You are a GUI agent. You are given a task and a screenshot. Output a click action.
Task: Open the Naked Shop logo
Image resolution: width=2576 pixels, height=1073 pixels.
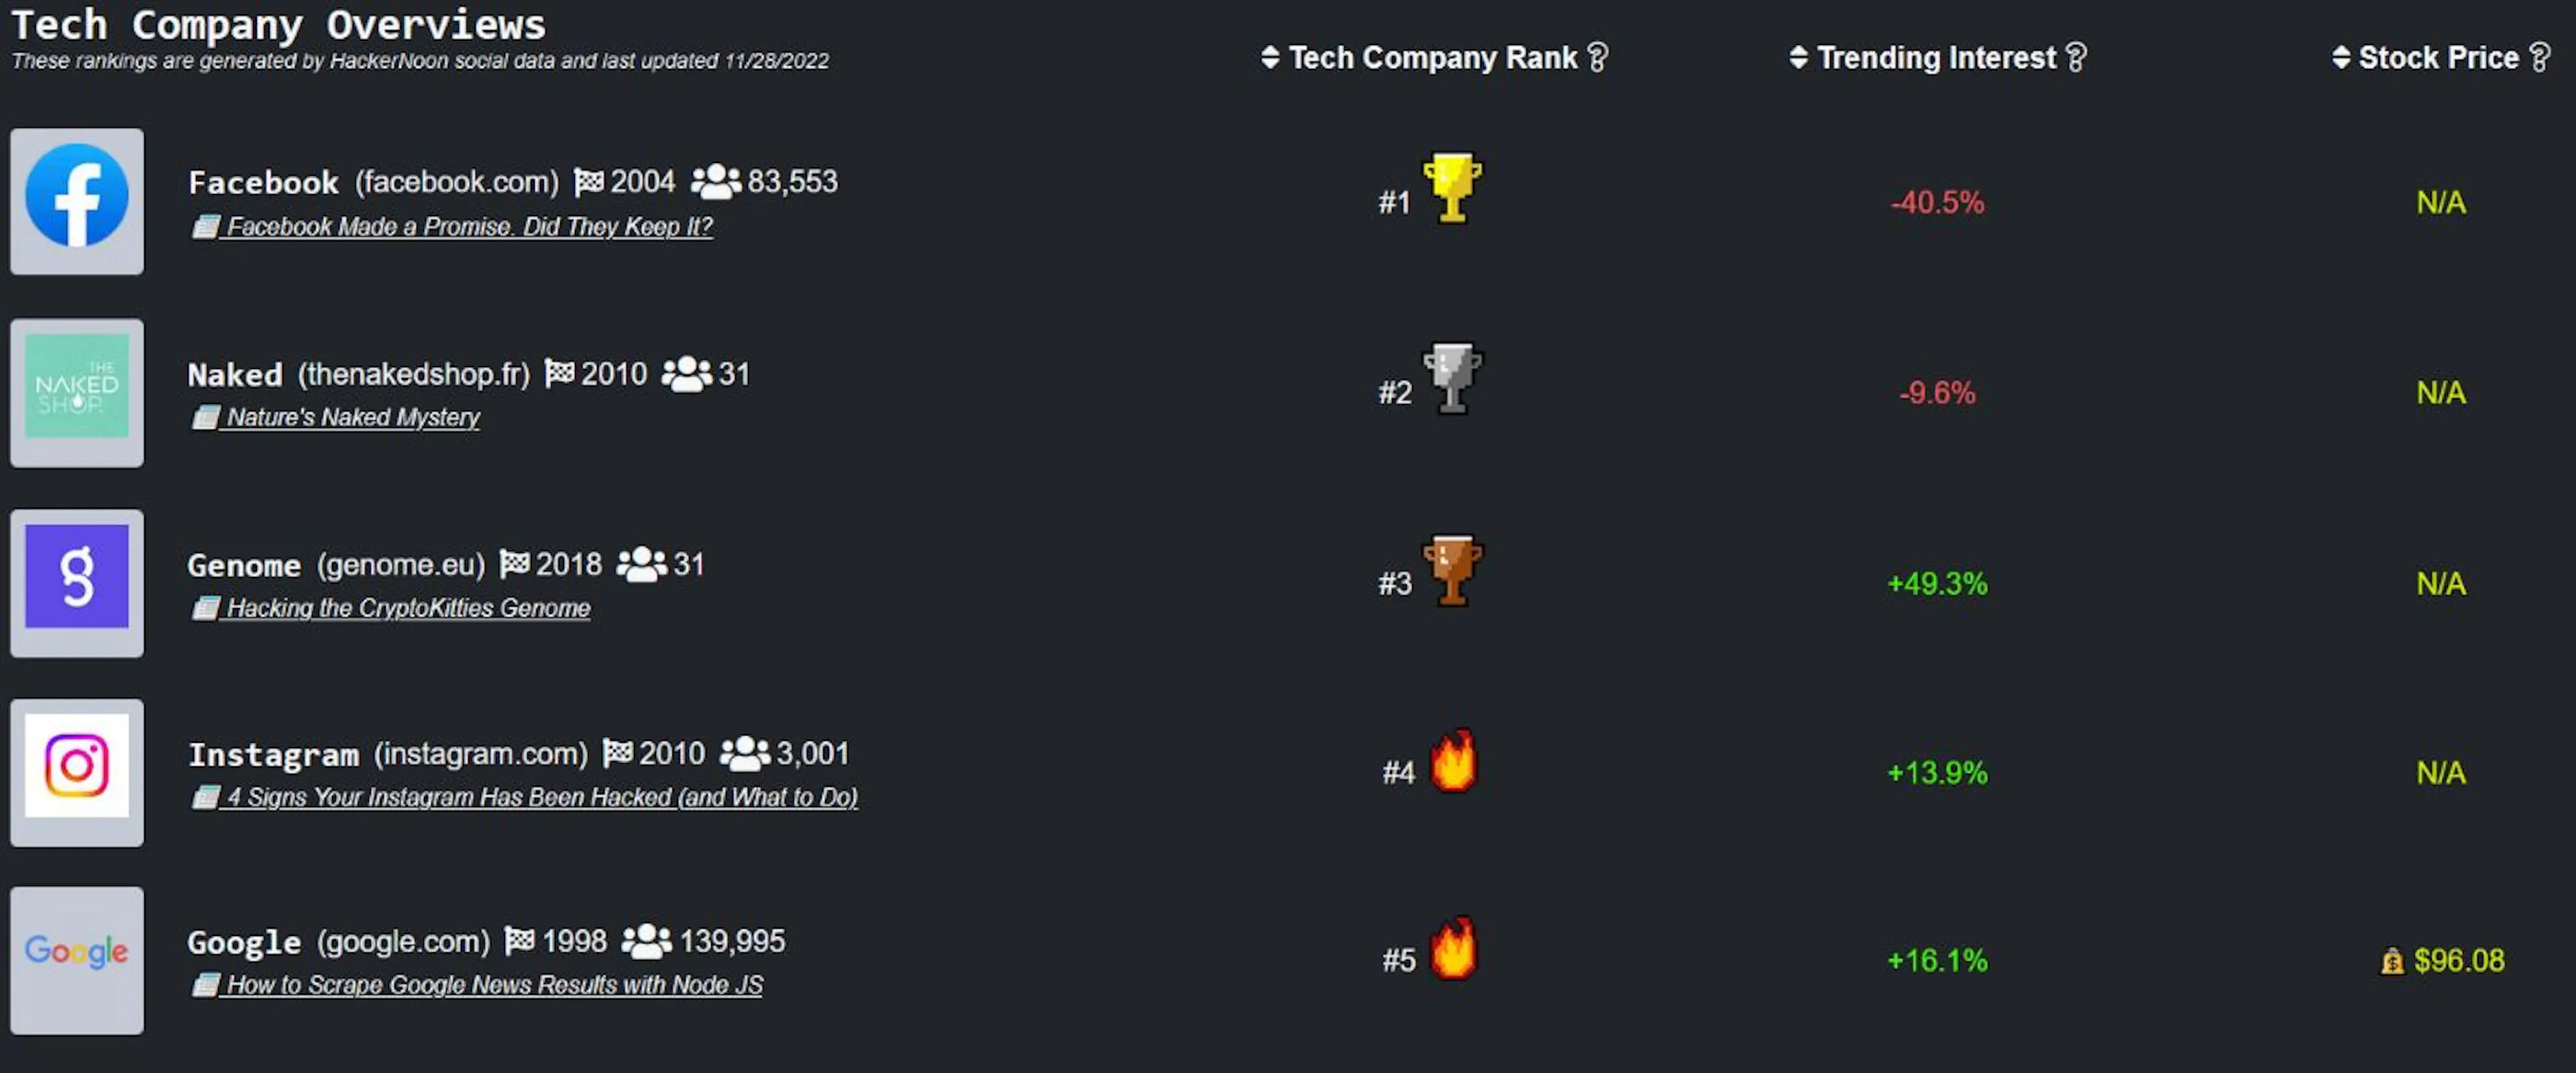pos(77,392)
